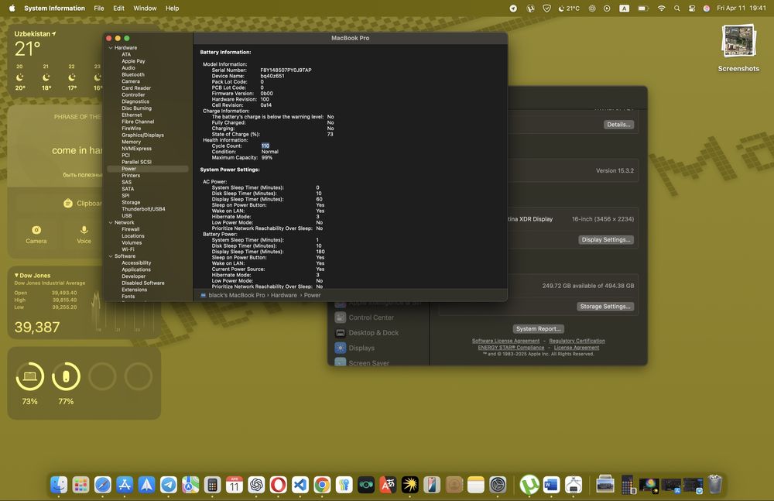This screenshot has height=501, width=774.
Task: Open Maps from the dock
Action: (190, 485)
